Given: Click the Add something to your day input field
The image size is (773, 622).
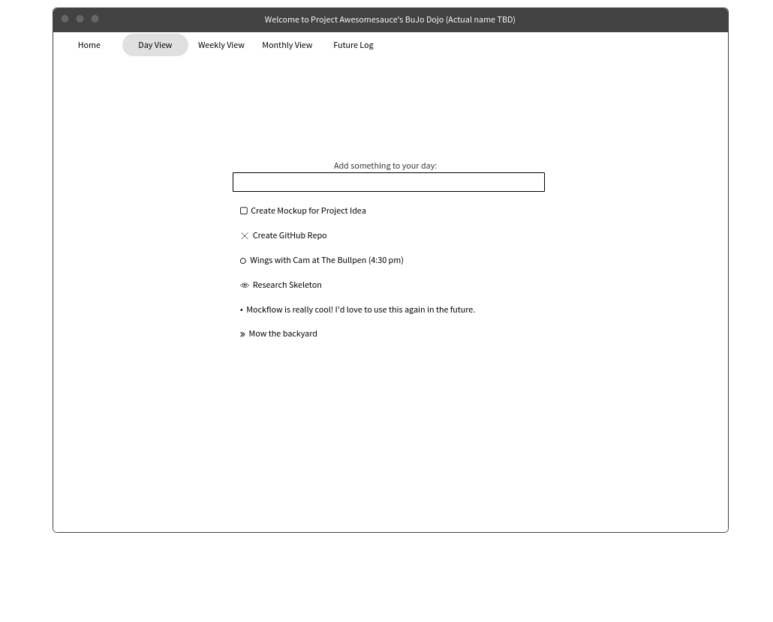Looking at the screenshot, I should (388, 182).
